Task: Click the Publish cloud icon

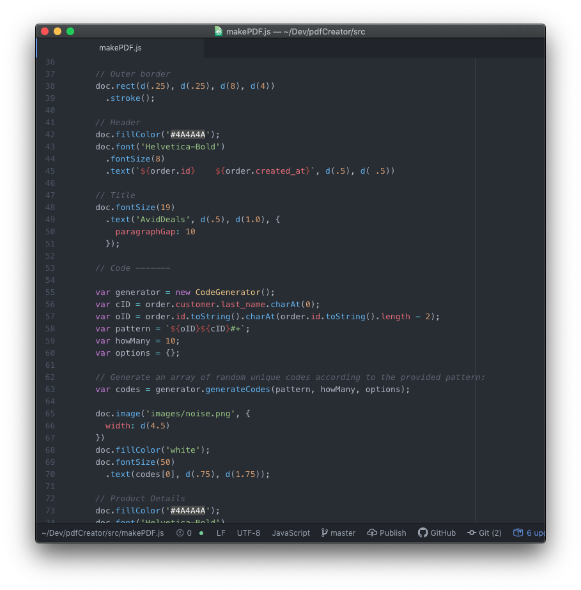Action: tap(372, 533)
